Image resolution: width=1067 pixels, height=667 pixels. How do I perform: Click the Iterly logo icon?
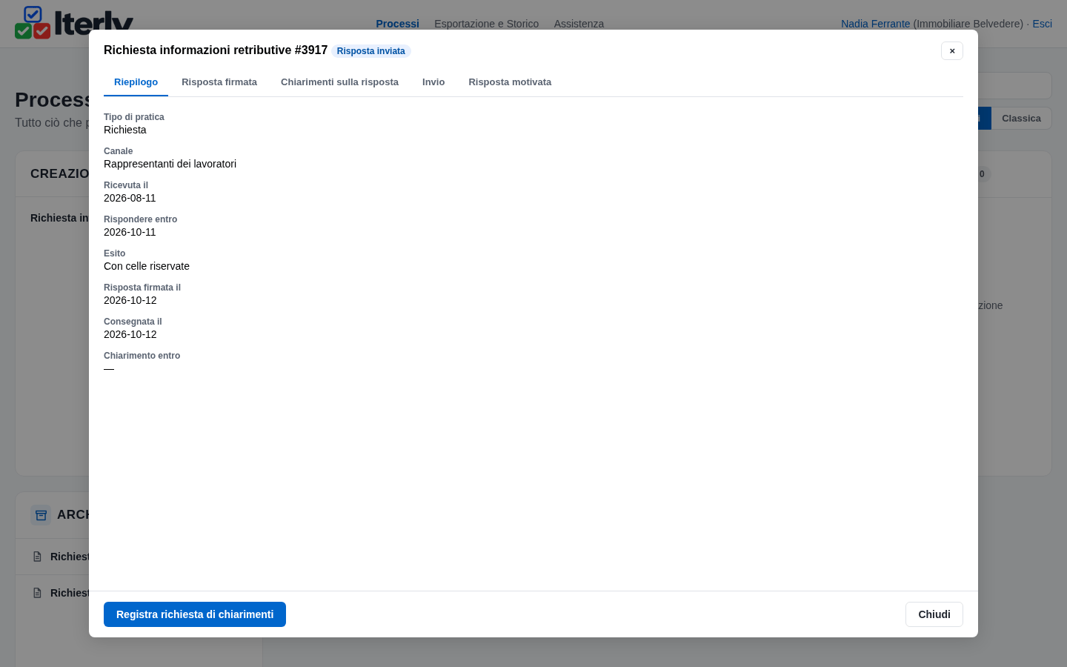(x=33, y=23)
